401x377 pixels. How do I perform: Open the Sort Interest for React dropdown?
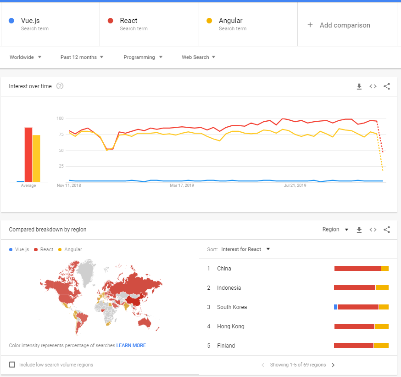(x=245, y=249)
